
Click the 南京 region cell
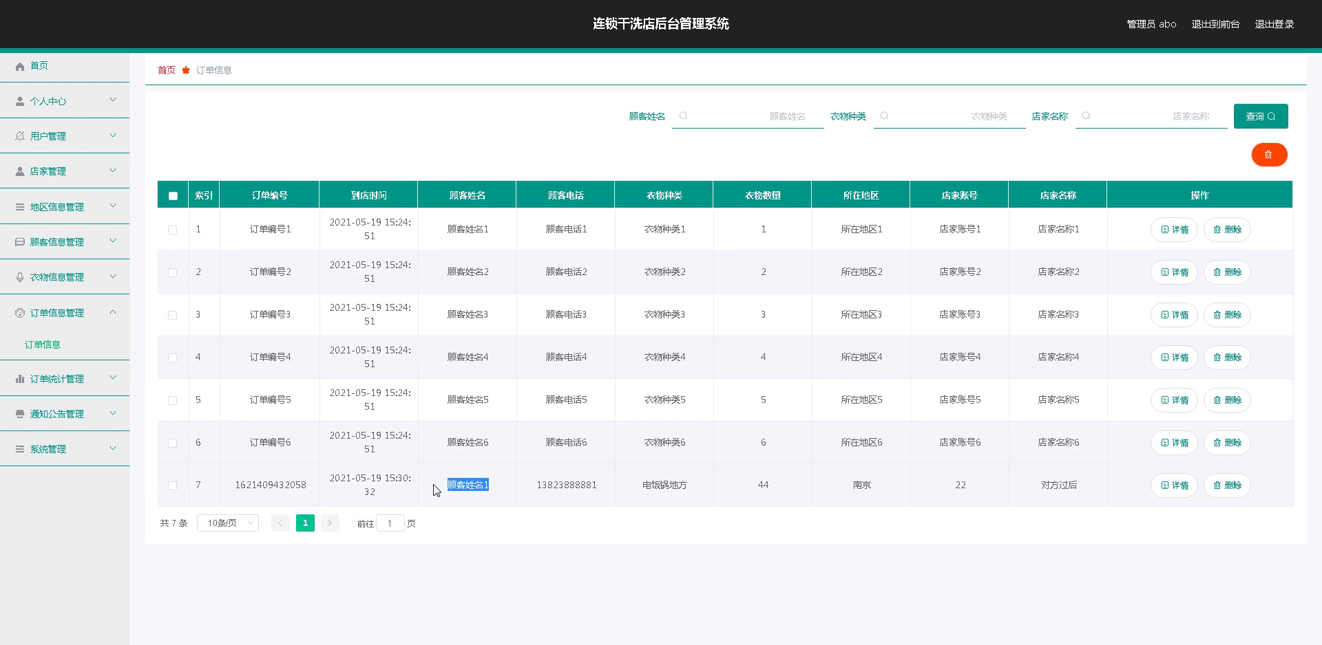tap(861, 485)
